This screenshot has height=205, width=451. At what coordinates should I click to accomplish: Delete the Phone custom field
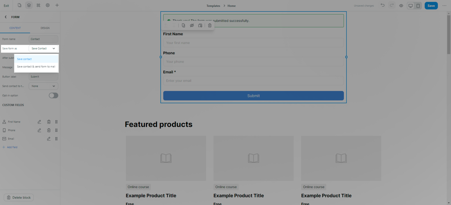pyautogui.click(x=49, y=130)
